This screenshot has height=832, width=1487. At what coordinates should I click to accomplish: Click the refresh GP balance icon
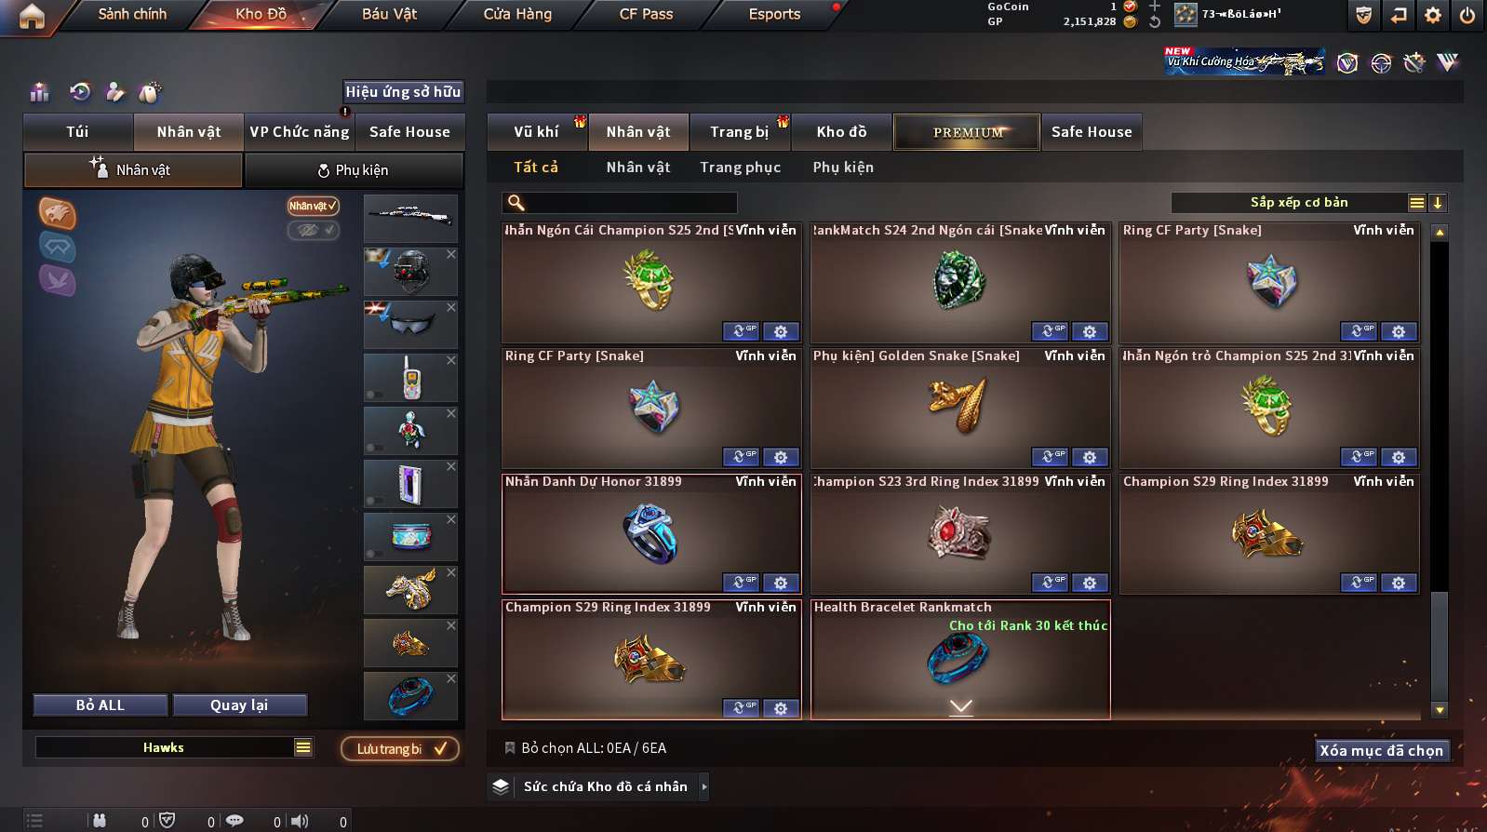click(1155, 21)
